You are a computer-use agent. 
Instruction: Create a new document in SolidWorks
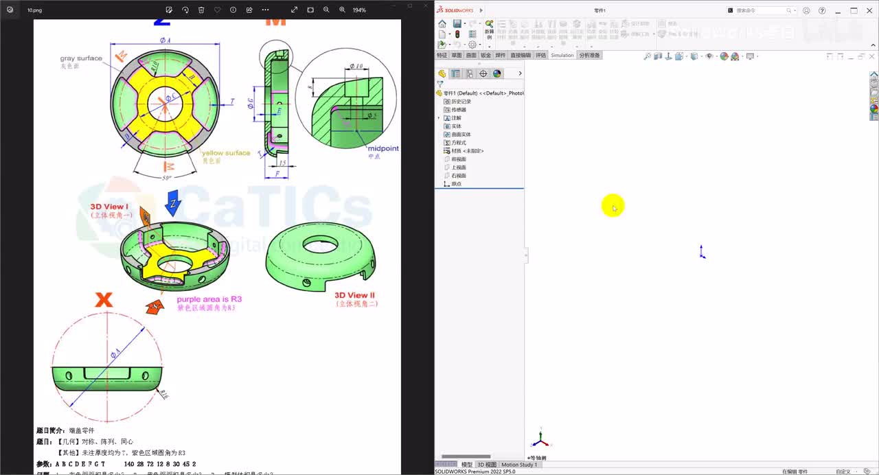click(442, 34)
